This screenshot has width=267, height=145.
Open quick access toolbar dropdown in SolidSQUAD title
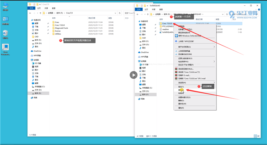click(x=147, y=6)
